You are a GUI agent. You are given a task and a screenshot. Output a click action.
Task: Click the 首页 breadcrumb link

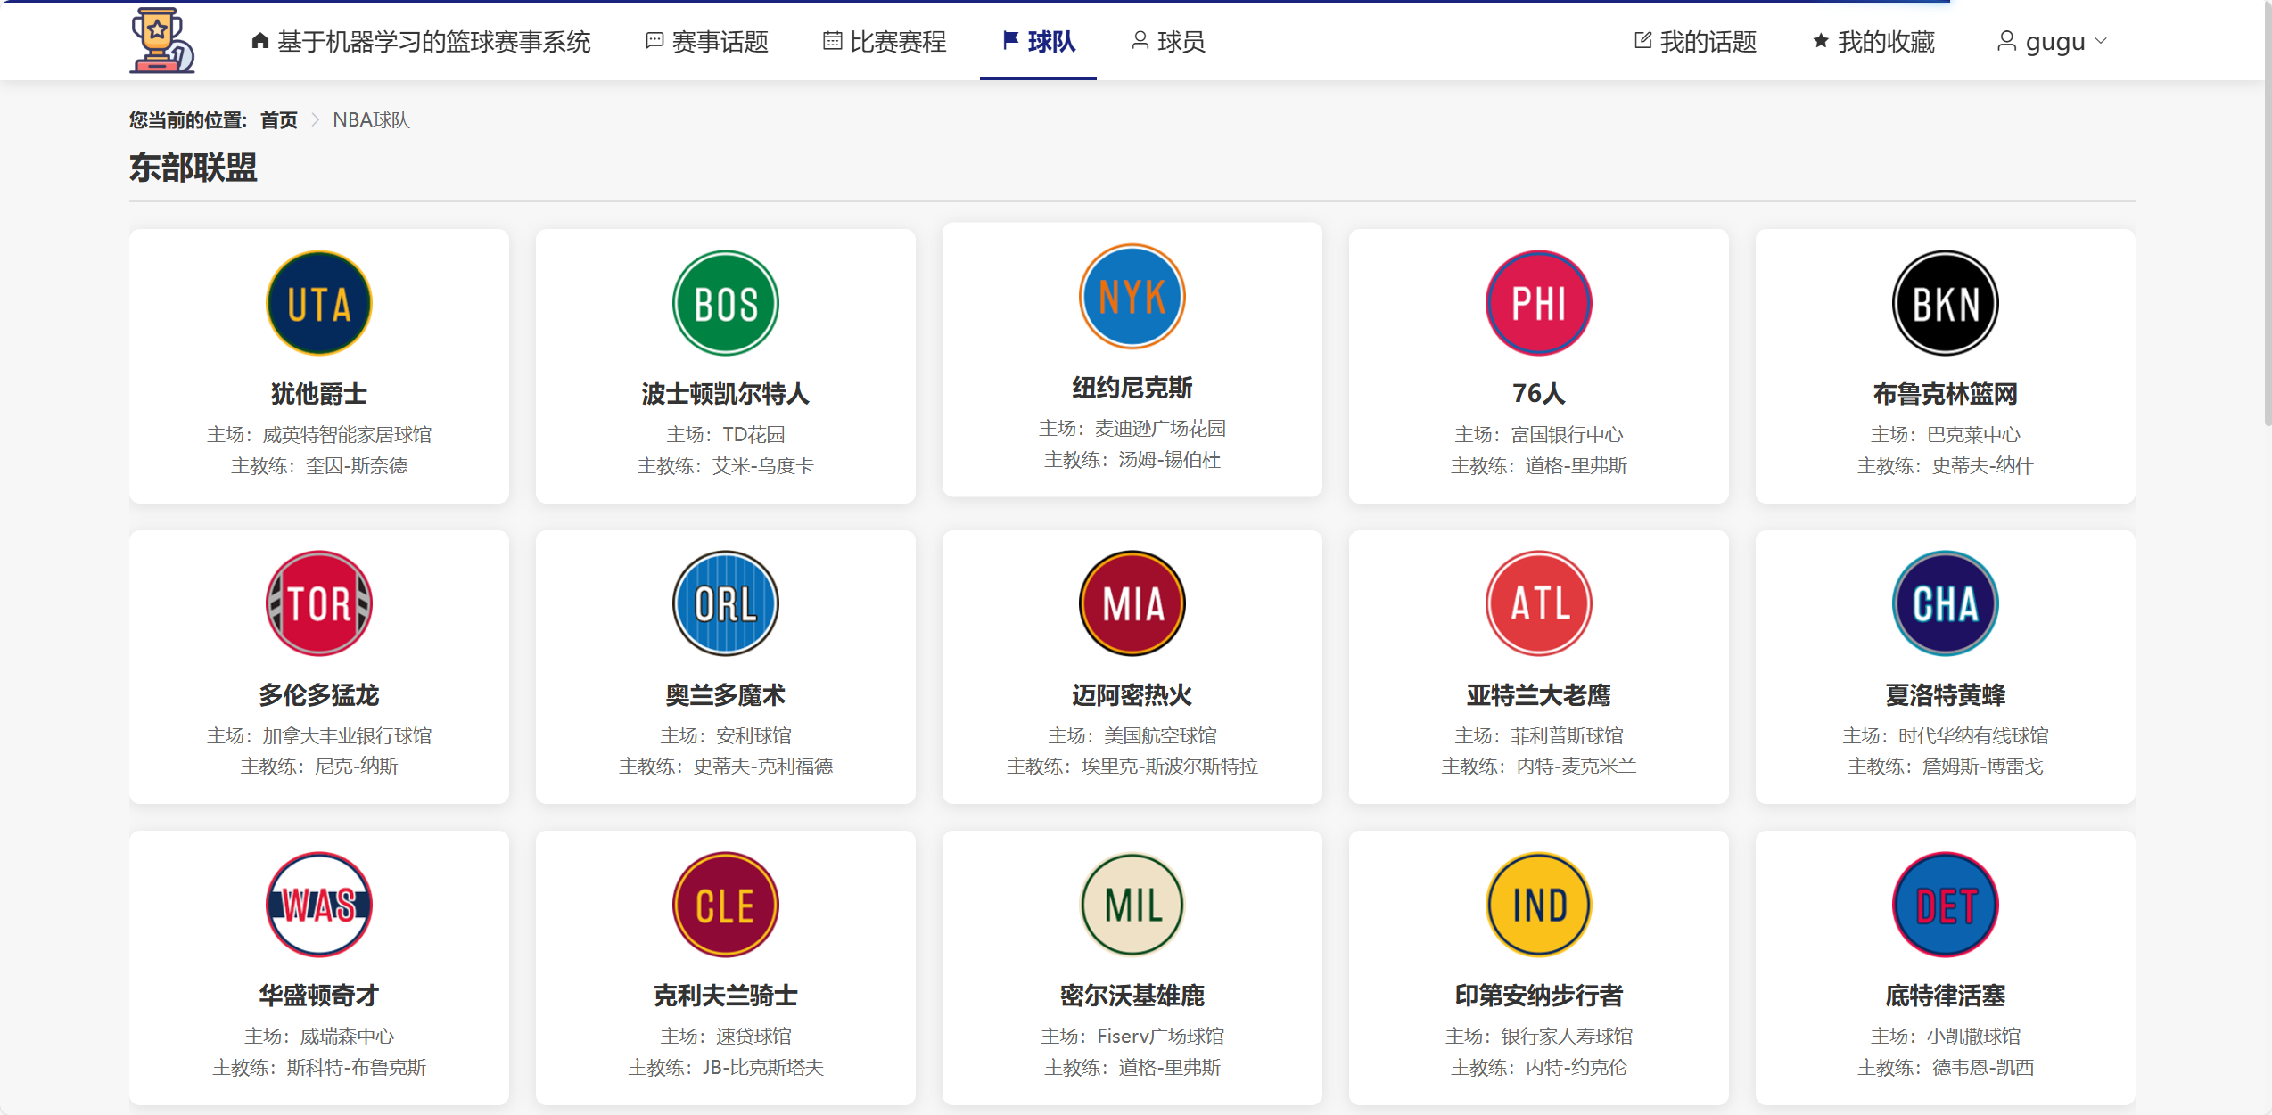click(x=279, y=119)
